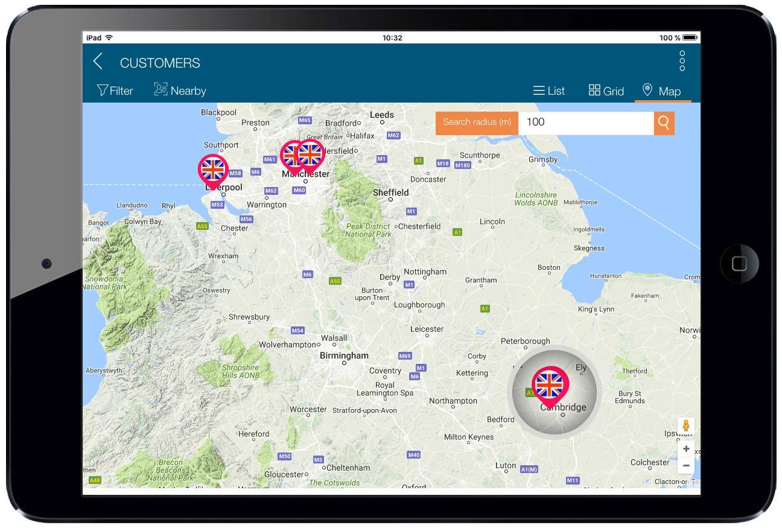Switch to List view

point(549,91)
